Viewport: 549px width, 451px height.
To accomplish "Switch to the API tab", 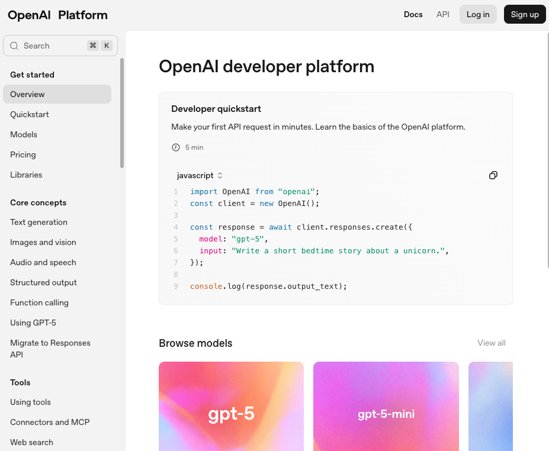I will [442, 14].
